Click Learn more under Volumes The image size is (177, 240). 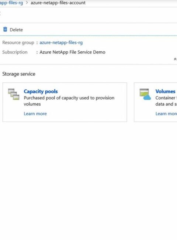pos(166,114)
